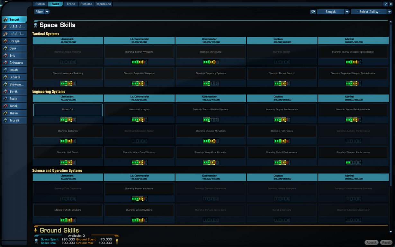Screen dimensions: 395x247
Task: Click the Available: 0 points text
Action: (x=76, y=236)
